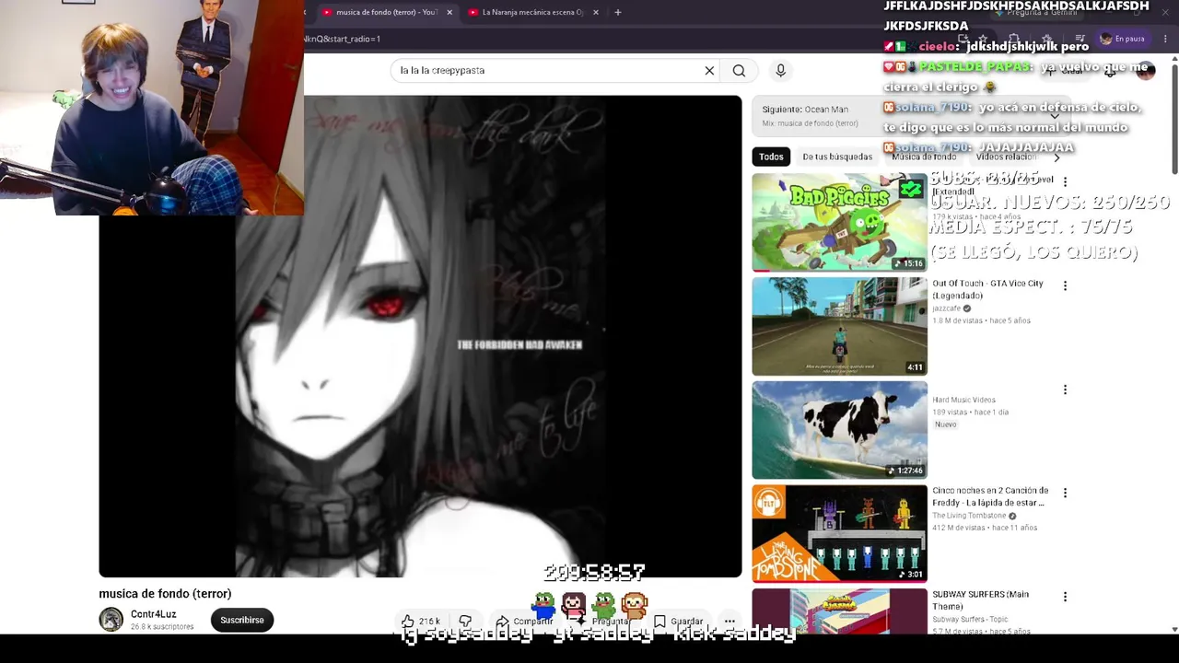Open options menu for 'Cinco noches' video
1179x663 pixels.
pyautogui.click(x=1065, y=493)
